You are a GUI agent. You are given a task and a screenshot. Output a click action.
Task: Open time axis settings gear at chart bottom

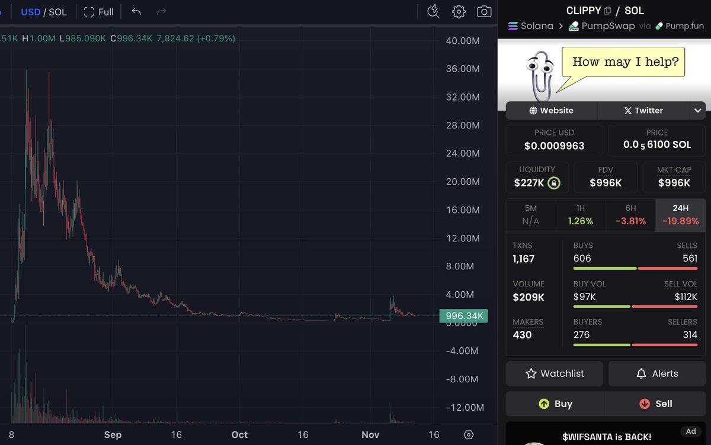pyautogui.click(x=469, y=434)
